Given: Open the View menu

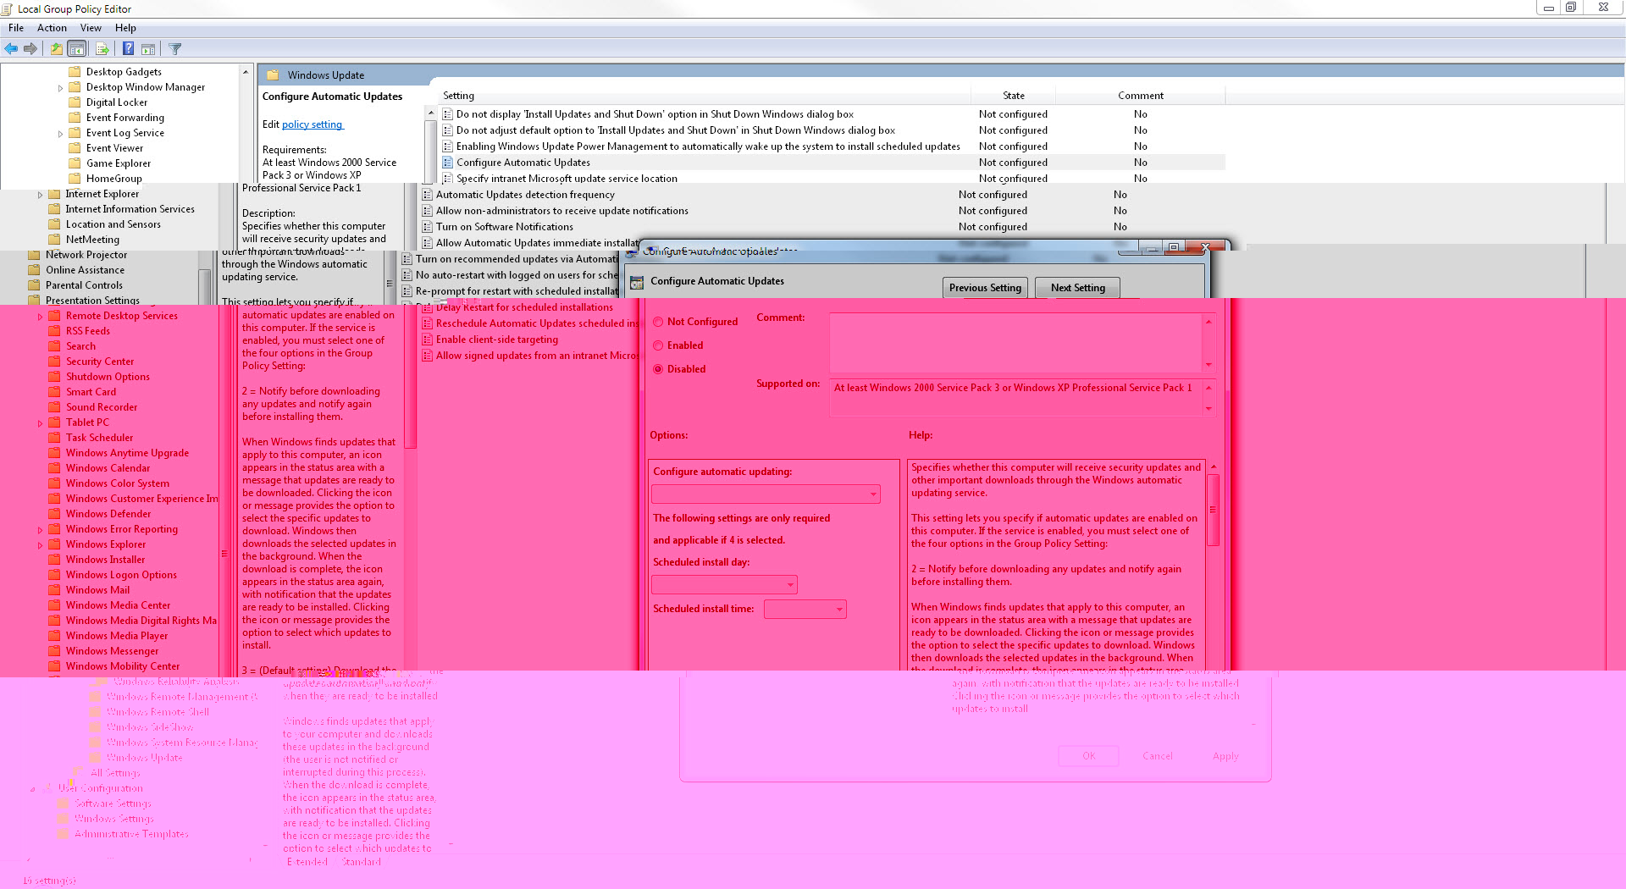Looking at the screenshot, I should pyautogui.click(x=91, y=28).
